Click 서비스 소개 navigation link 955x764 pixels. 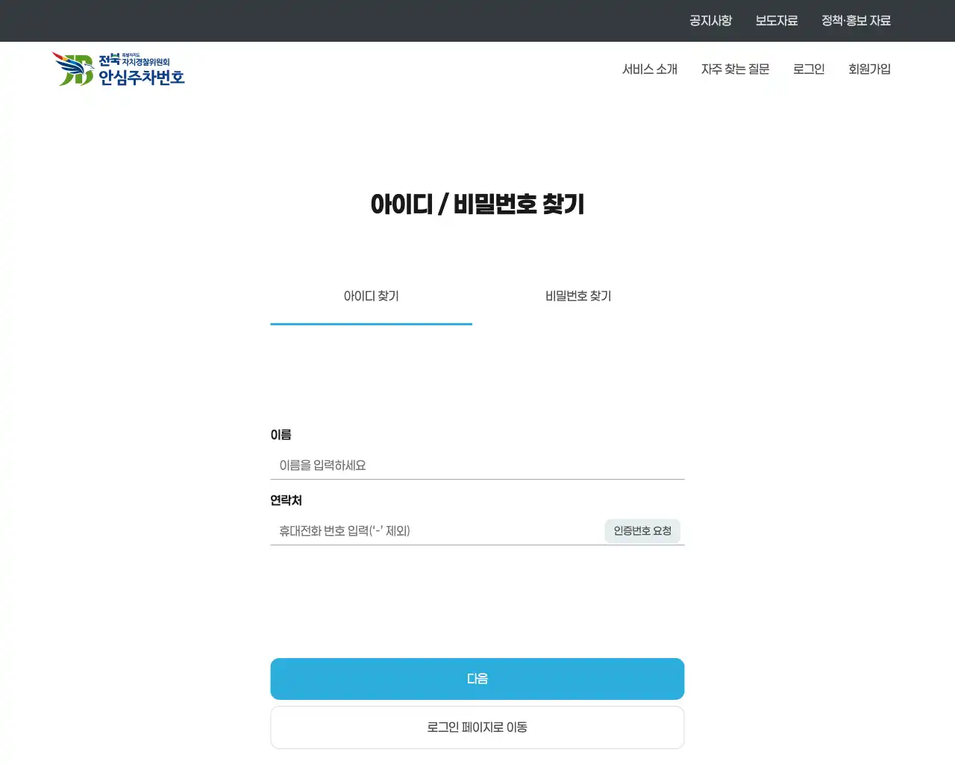click(651, 69)
